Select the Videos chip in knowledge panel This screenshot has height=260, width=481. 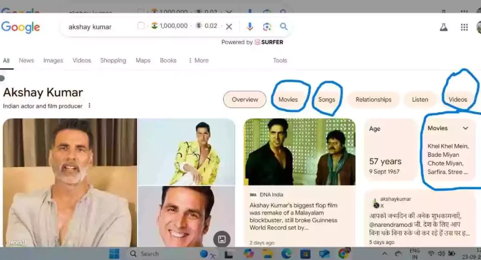[458, 99]
